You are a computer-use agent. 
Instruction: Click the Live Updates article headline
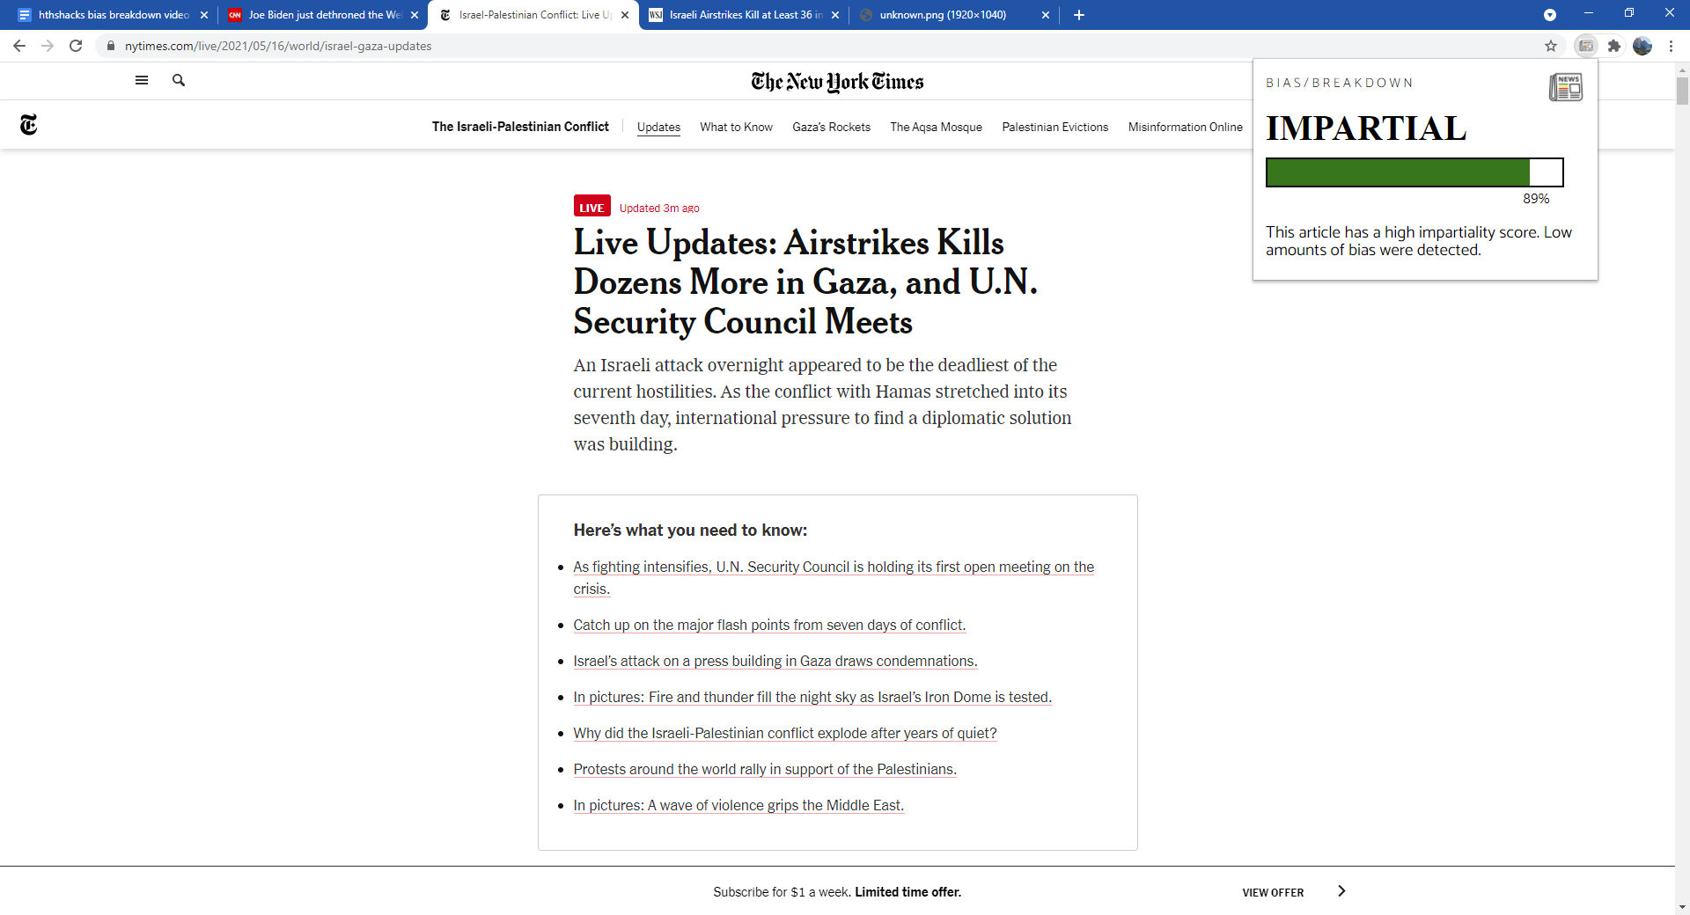(x=805, y=282)
